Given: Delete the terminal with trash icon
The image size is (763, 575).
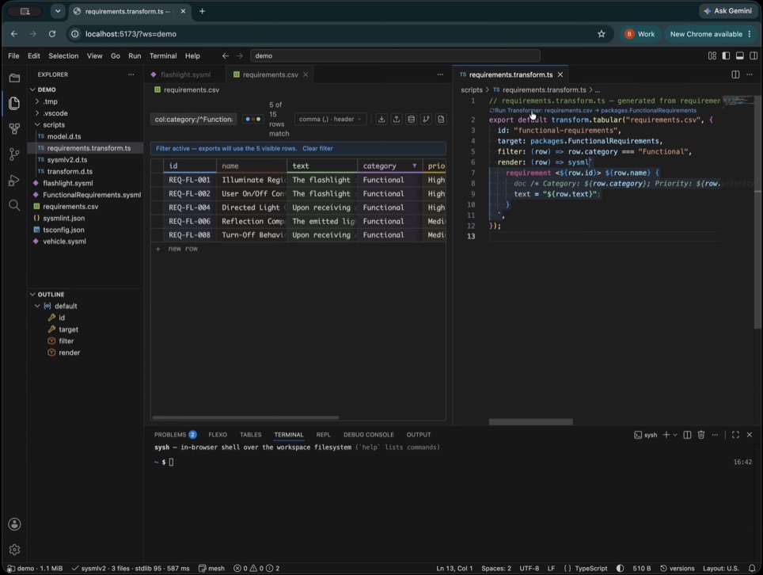Looking at the screenshot, I should tap(700, 435).
